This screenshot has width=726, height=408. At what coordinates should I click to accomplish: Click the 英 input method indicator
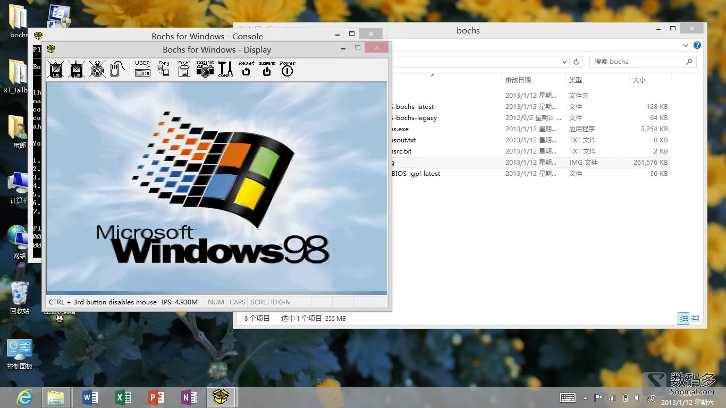[652, 397]
